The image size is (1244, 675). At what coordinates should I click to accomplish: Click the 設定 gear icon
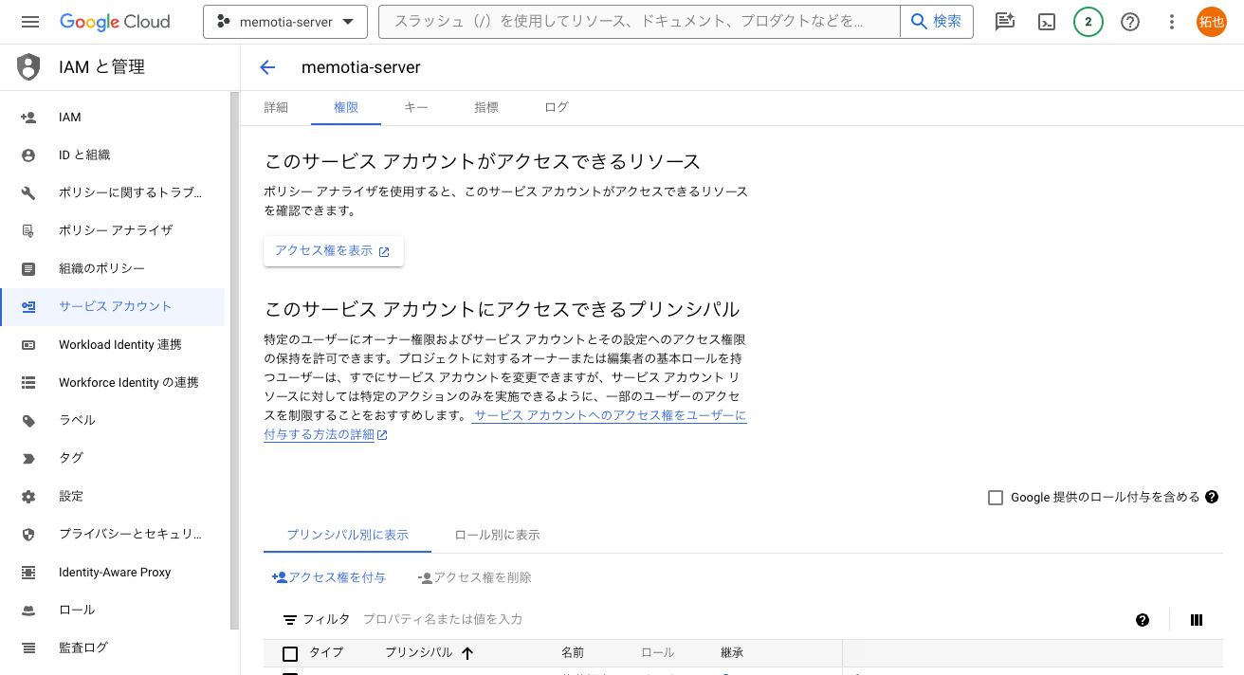pos(28,496)
